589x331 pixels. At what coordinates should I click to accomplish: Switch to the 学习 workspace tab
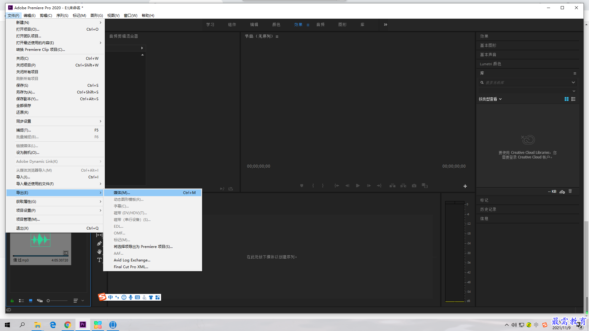point(210,25)
